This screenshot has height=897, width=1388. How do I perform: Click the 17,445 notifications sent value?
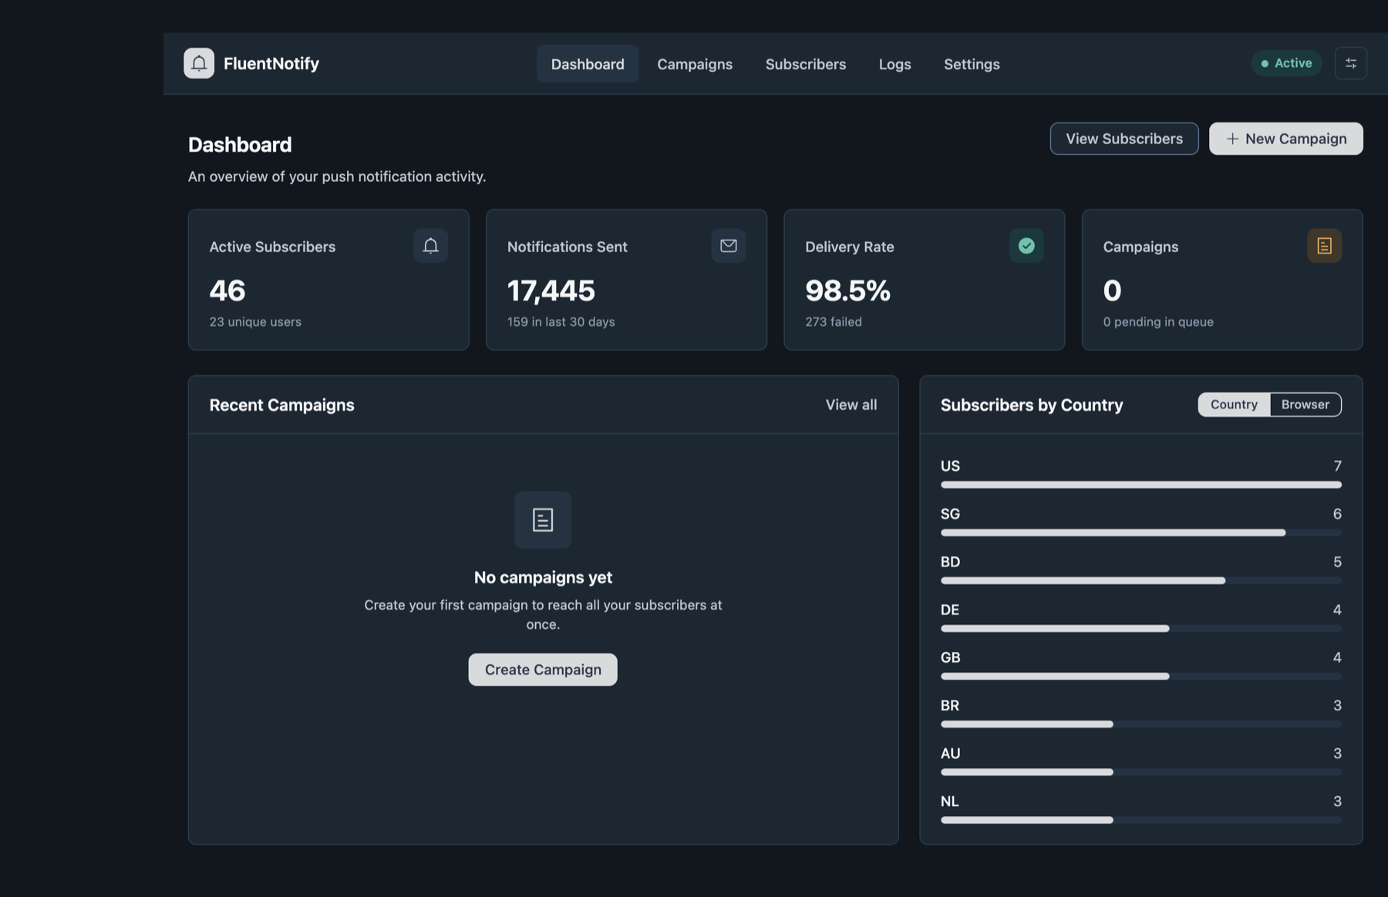pyautogui.click(x=551, y=291)
